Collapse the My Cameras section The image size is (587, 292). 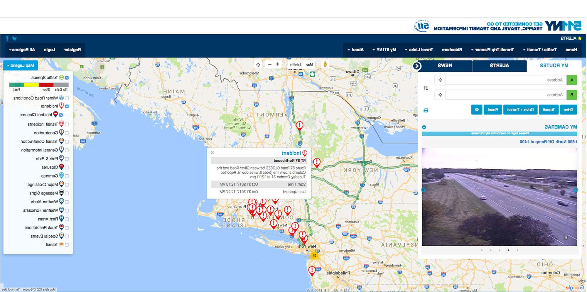424,127
